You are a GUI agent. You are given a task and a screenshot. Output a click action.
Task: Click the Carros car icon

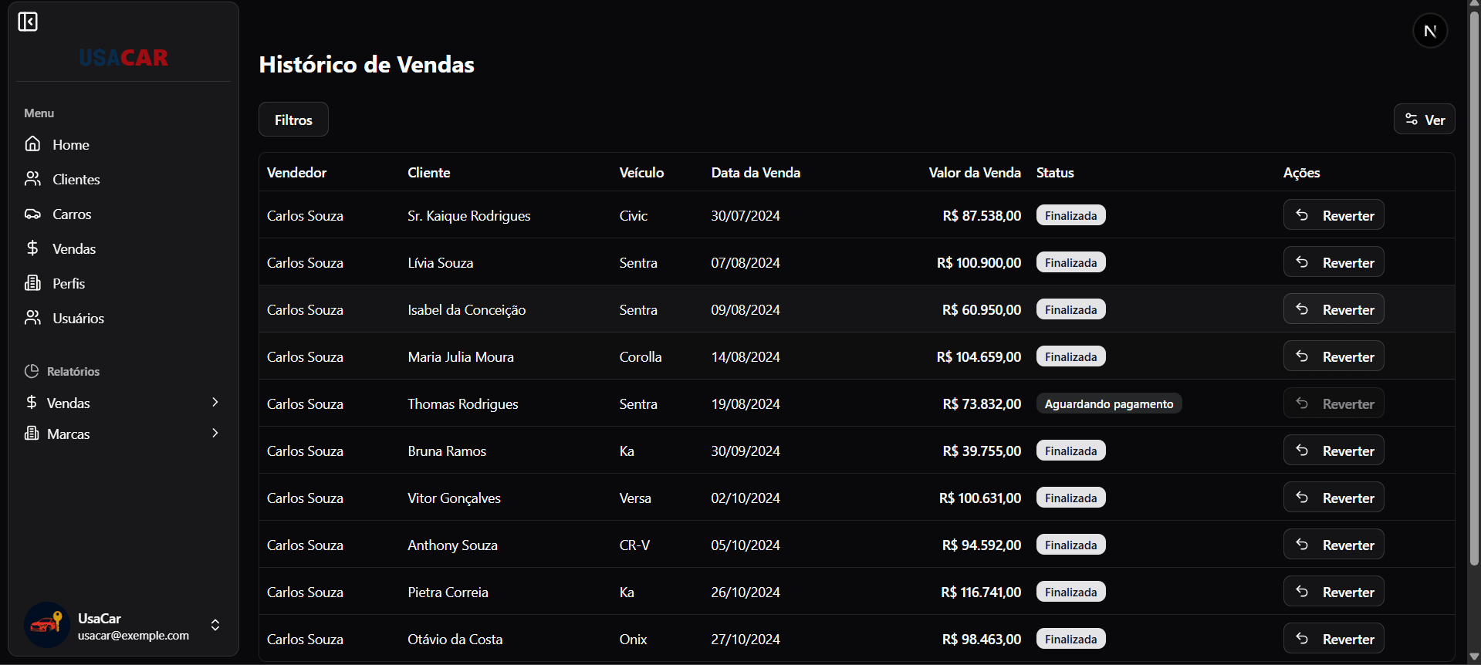click(32, 214)
